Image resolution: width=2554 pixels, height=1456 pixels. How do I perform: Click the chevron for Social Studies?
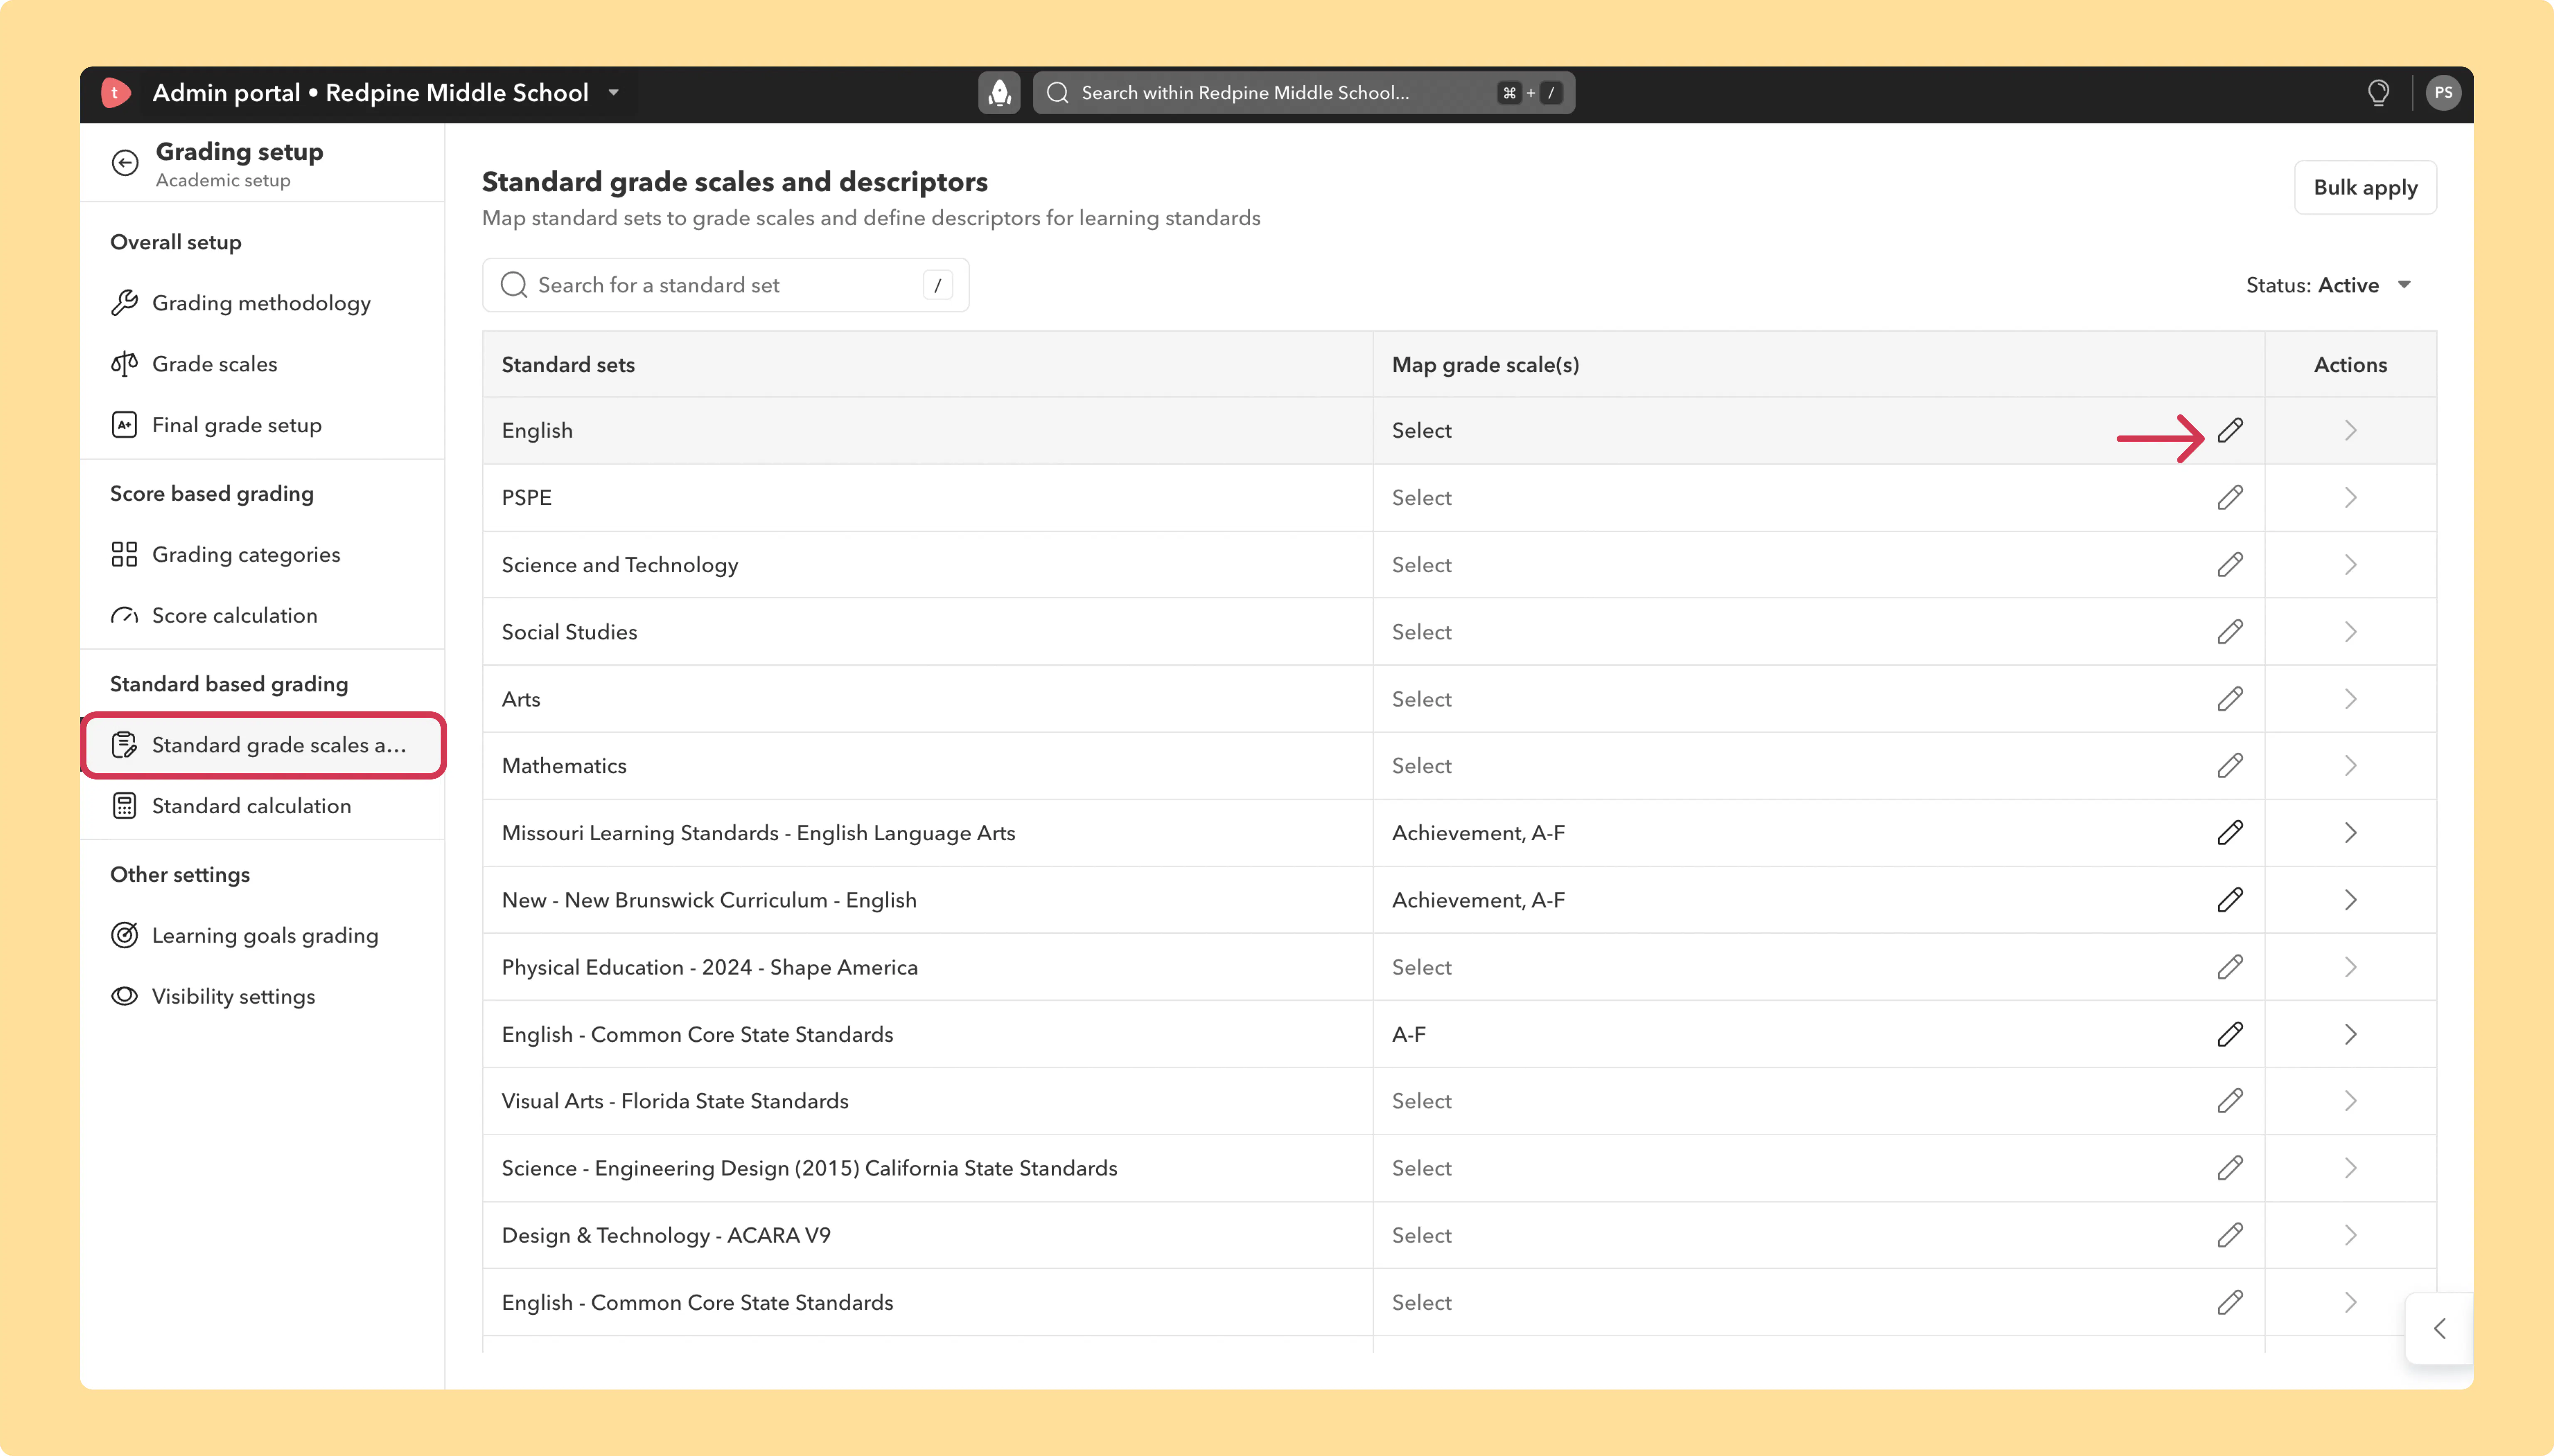click(2350, 631)
